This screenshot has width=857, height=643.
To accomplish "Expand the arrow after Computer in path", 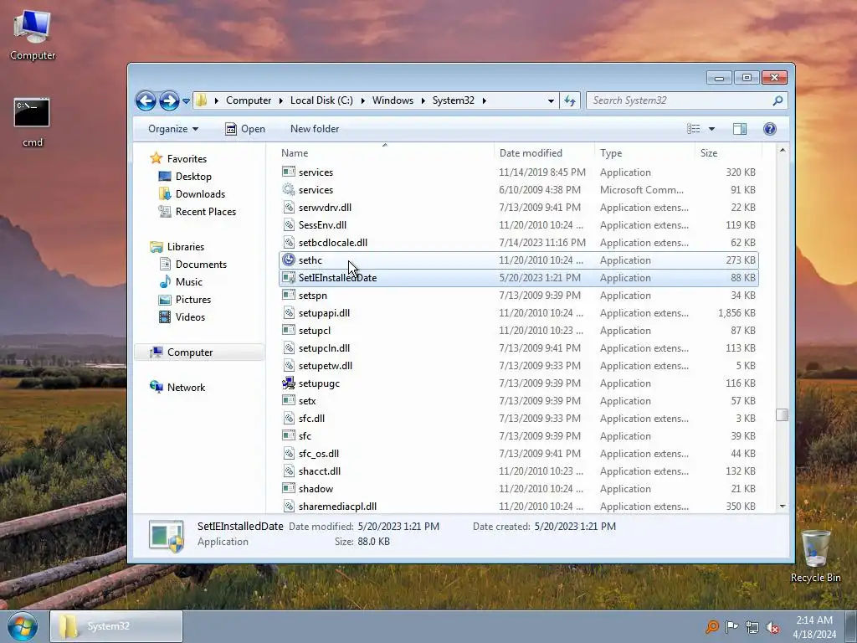I will (281, 100).
